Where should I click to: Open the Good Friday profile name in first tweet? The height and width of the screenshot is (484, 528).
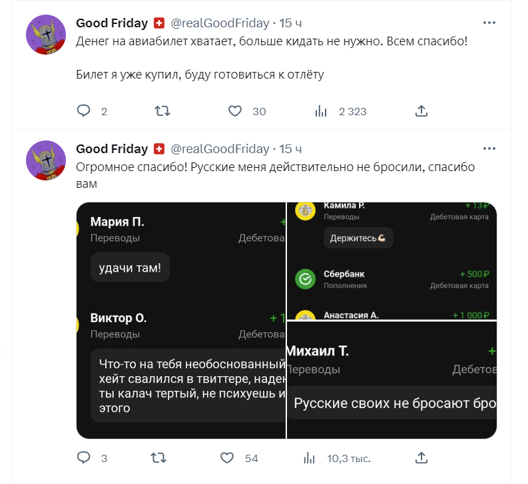point(112,23)
